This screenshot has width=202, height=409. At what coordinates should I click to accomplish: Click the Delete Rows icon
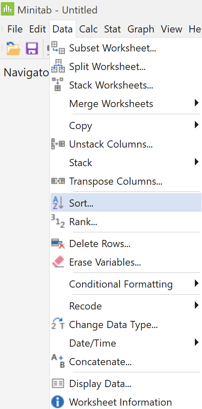click(58, 243)
